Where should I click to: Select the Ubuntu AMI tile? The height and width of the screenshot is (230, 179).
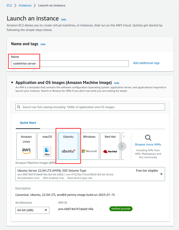[x=68, y=146]
